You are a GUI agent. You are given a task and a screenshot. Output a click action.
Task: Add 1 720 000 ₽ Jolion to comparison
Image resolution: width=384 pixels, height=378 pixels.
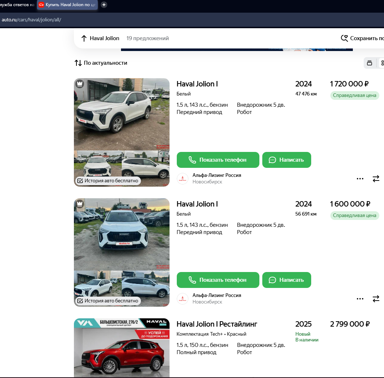coord(376,179)
